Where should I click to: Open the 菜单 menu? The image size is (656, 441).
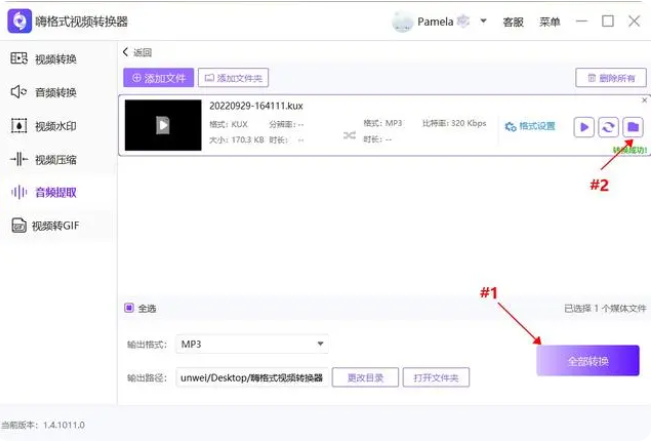pos(550,22)
